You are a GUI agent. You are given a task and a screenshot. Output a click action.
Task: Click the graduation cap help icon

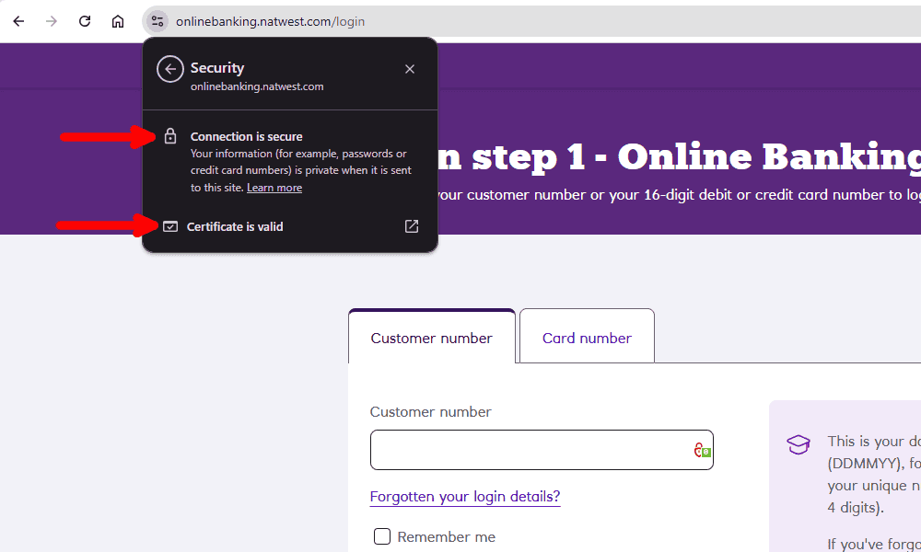click(x=799, y=444)
